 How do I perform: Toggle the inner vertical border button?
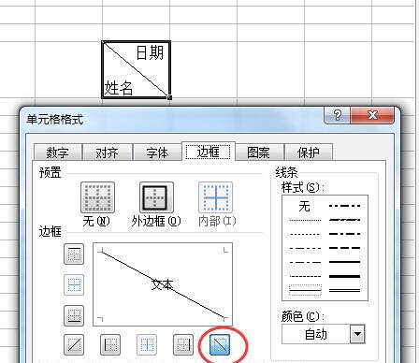click(x=147, y=344)
